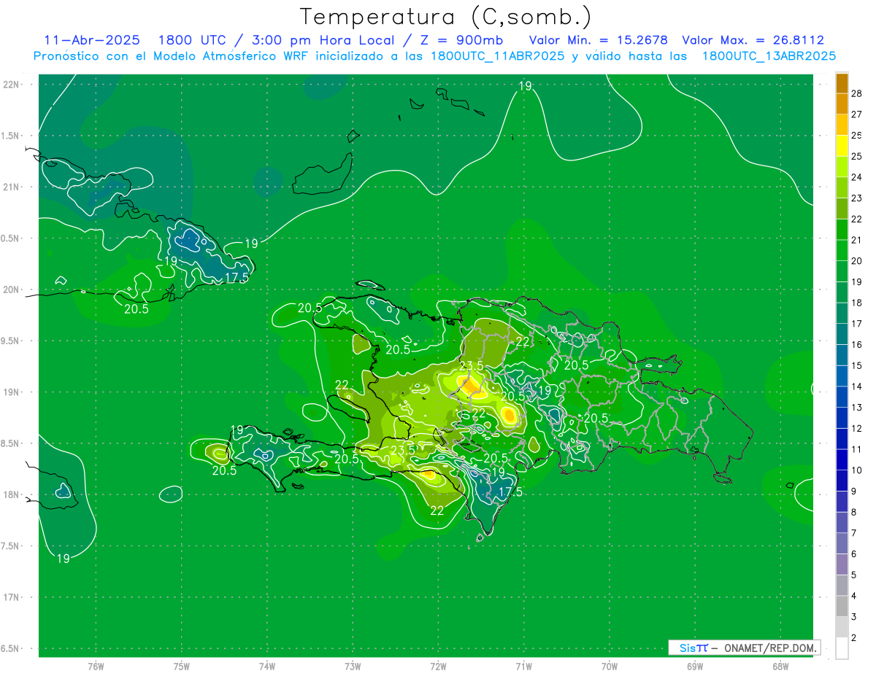Click the '17.5' contour label over southwestern Dominican Republic
This screenshot has height=676, width=876.
(x=510, y=492)
